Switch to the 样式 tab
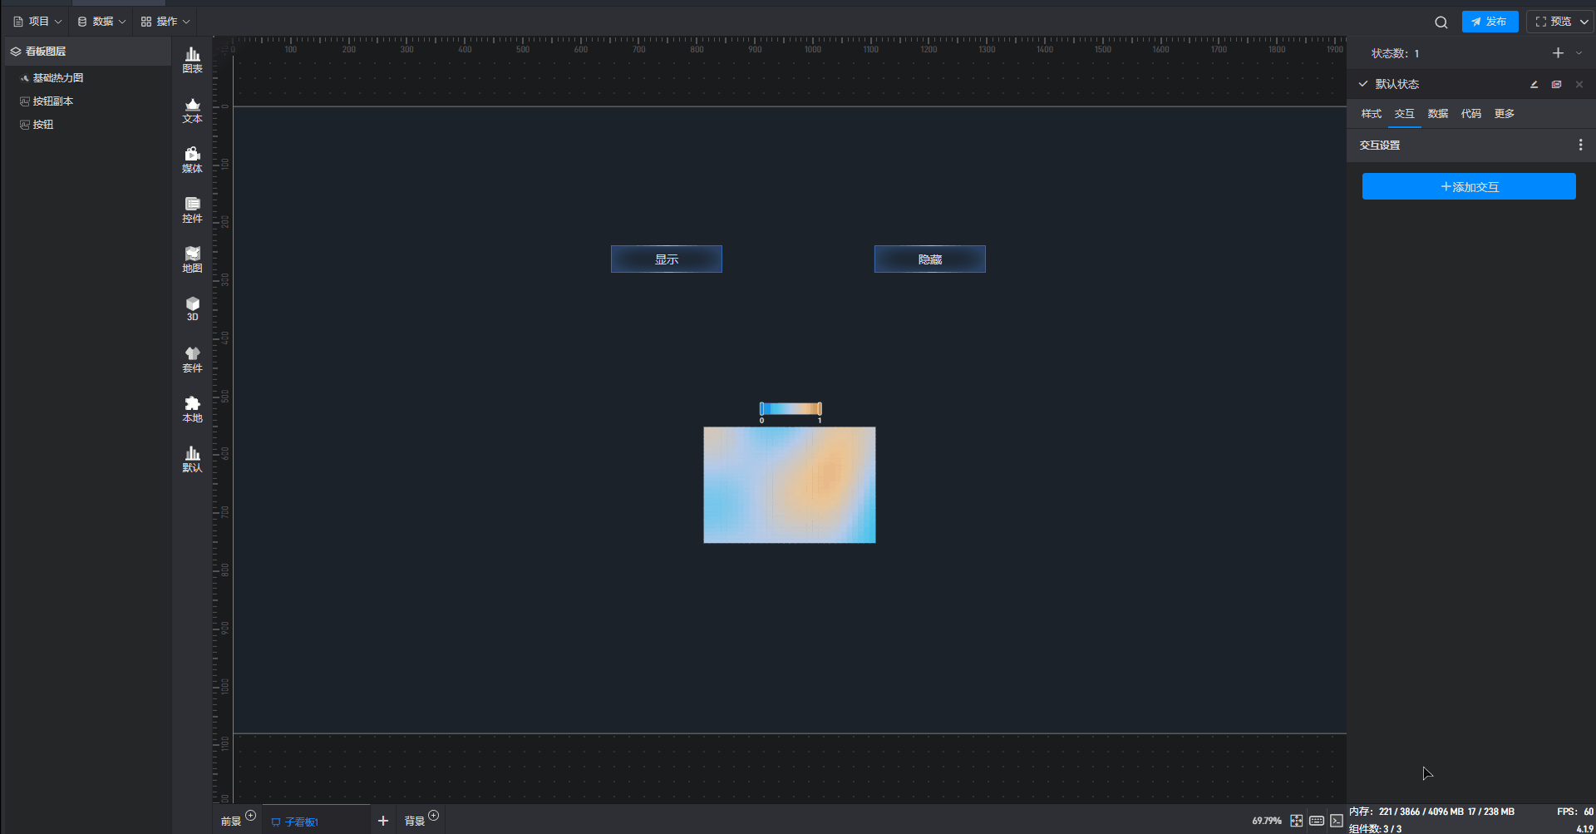 click(x=1371, y=114)
